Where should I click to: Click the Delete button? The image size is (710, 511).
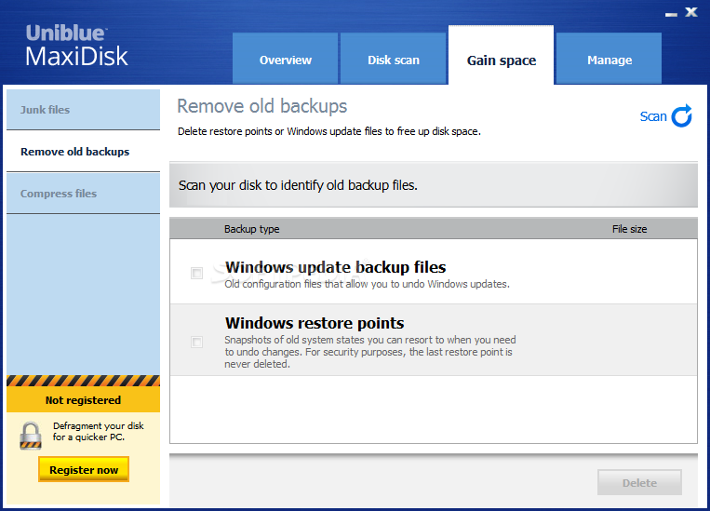coord(639,482)
